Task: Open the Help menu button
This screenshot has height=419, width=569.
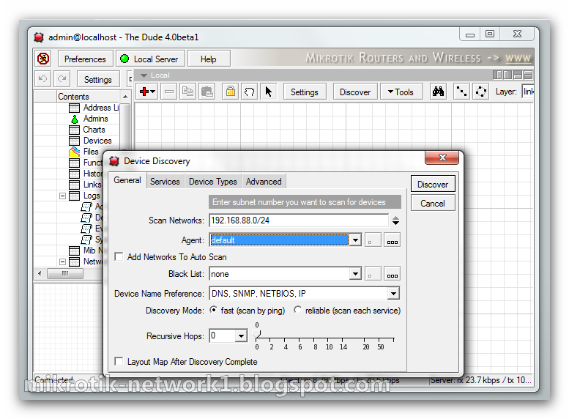Action: (x=208, y=59)
